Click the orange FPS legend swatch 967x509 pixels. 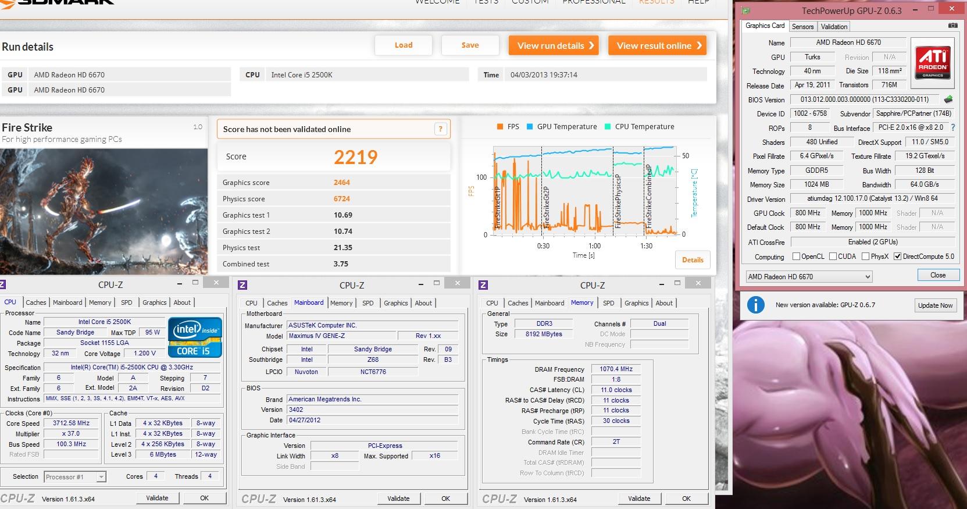pyautogui.click(x=499, y=127)
